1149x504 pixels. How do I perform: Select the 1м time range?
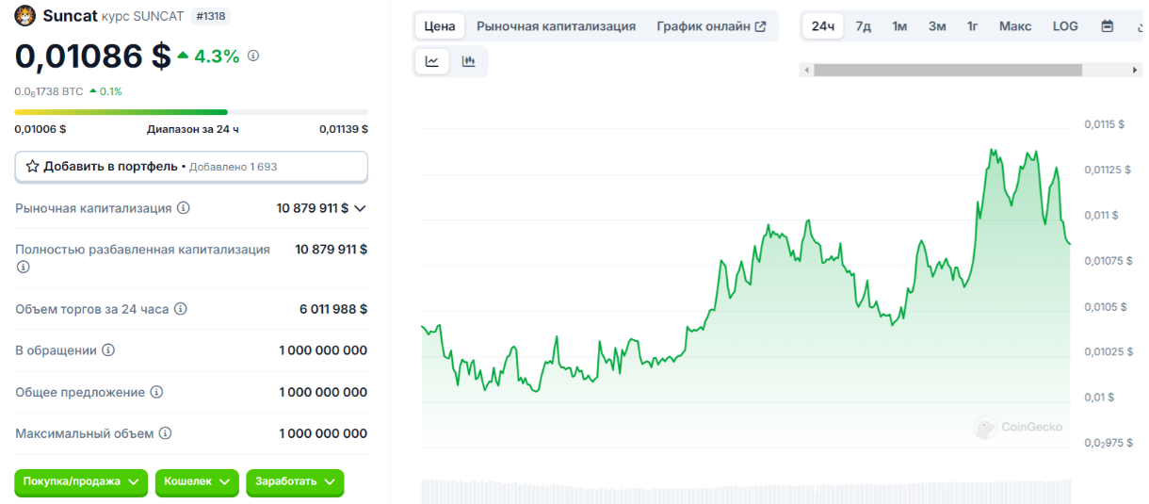click(899, 25)
